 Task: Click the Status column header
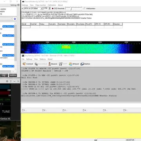[x=44, y=24]
